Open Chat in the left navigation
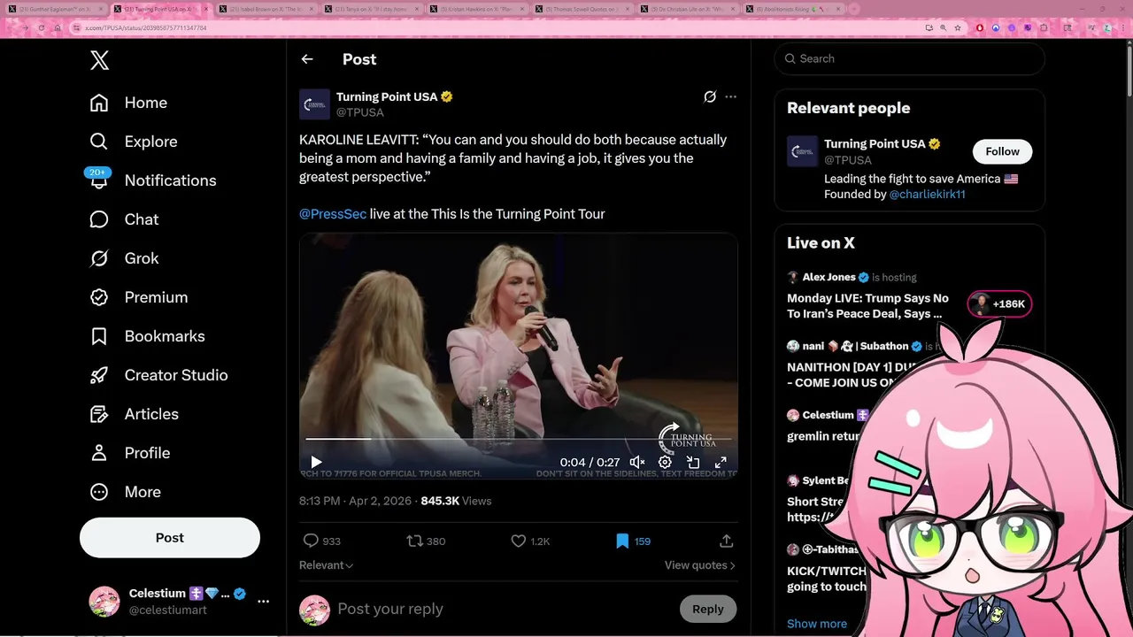The width and height of the screenshot is (1133, 637). (x=124, y=219)
